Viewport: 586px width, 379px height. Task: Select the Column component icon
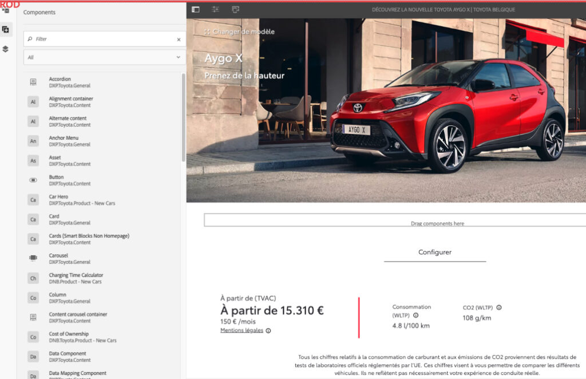(x=33, y=298)
